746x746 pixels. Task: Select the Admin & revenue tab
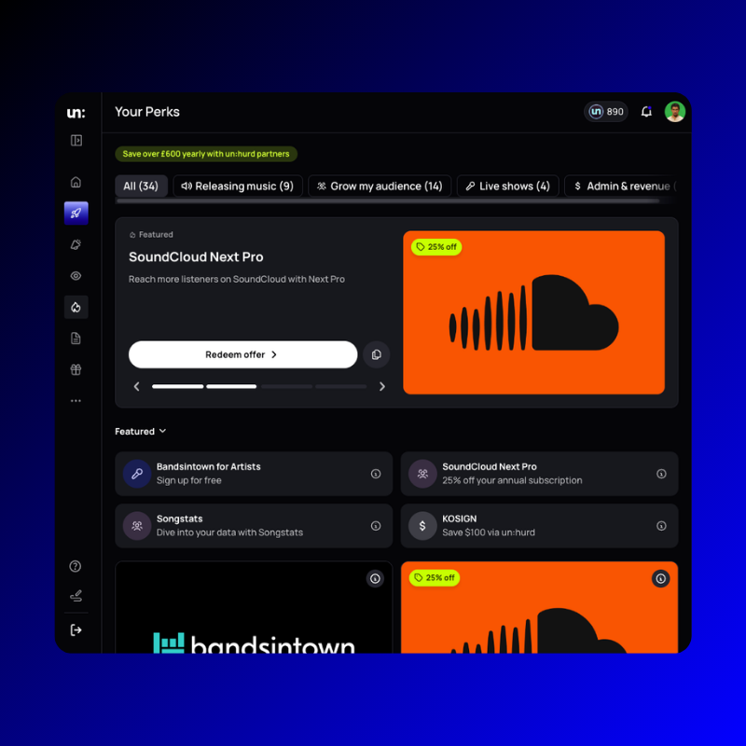[621, 186]
